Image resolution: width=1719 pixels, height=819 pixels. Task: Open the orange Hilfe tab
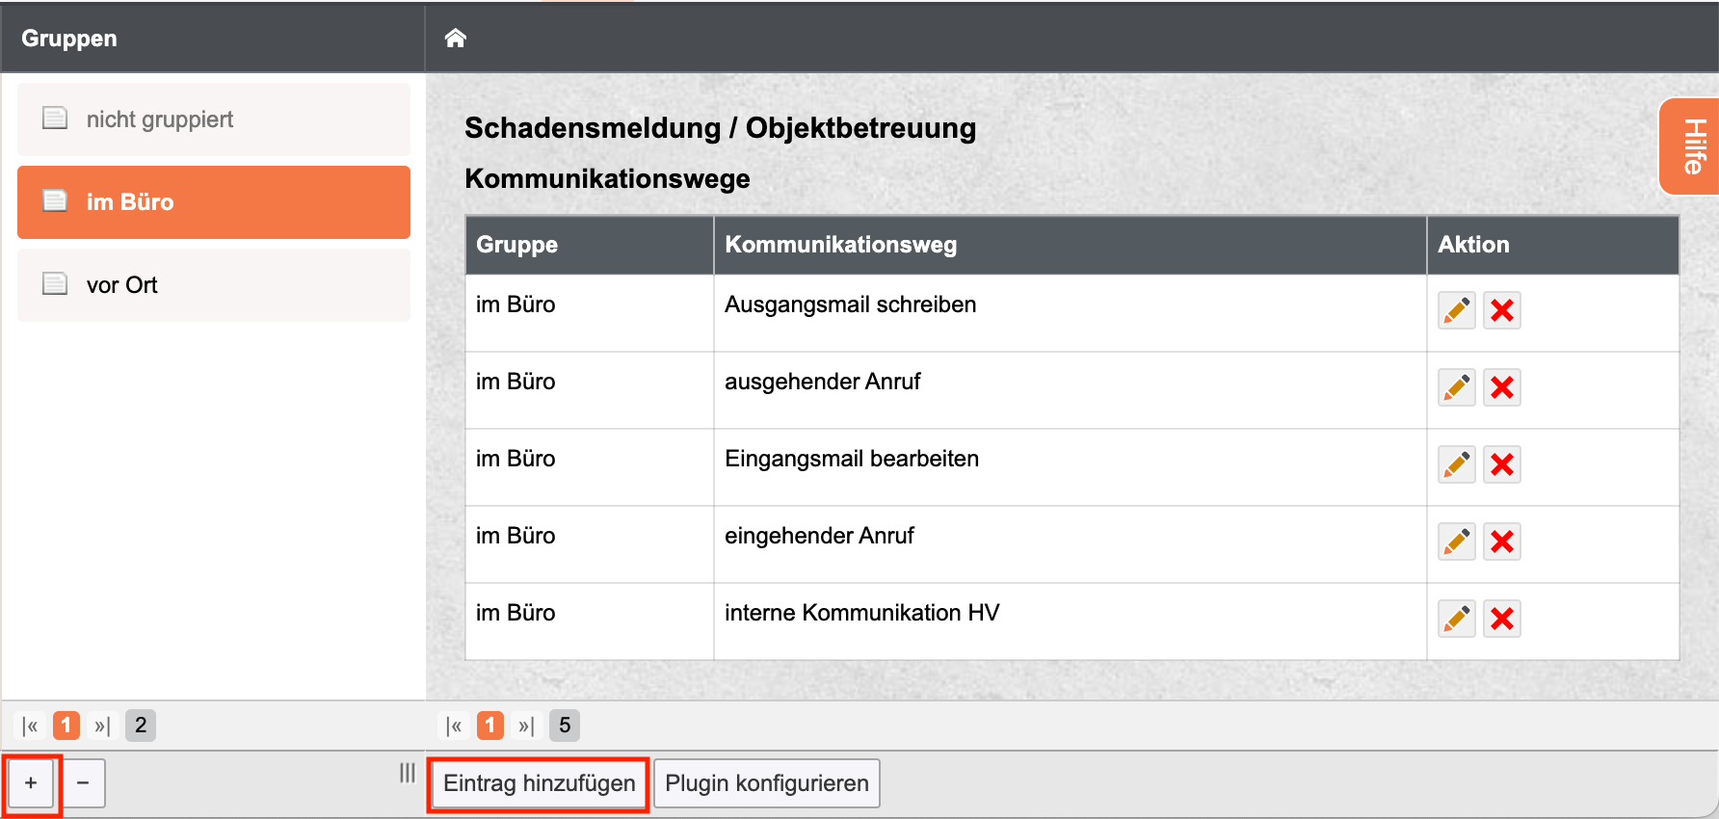1691,146
